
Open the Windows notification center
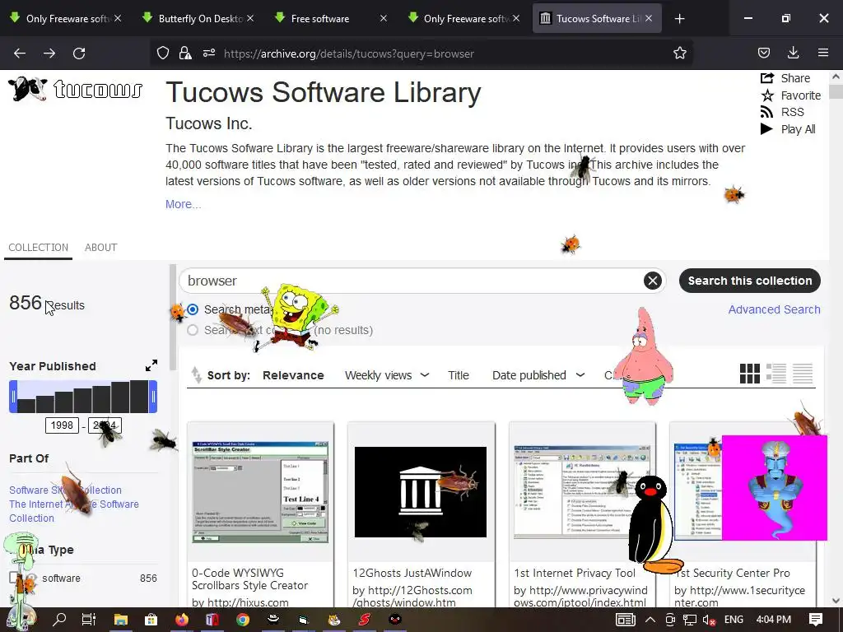[x=816, y=620]
